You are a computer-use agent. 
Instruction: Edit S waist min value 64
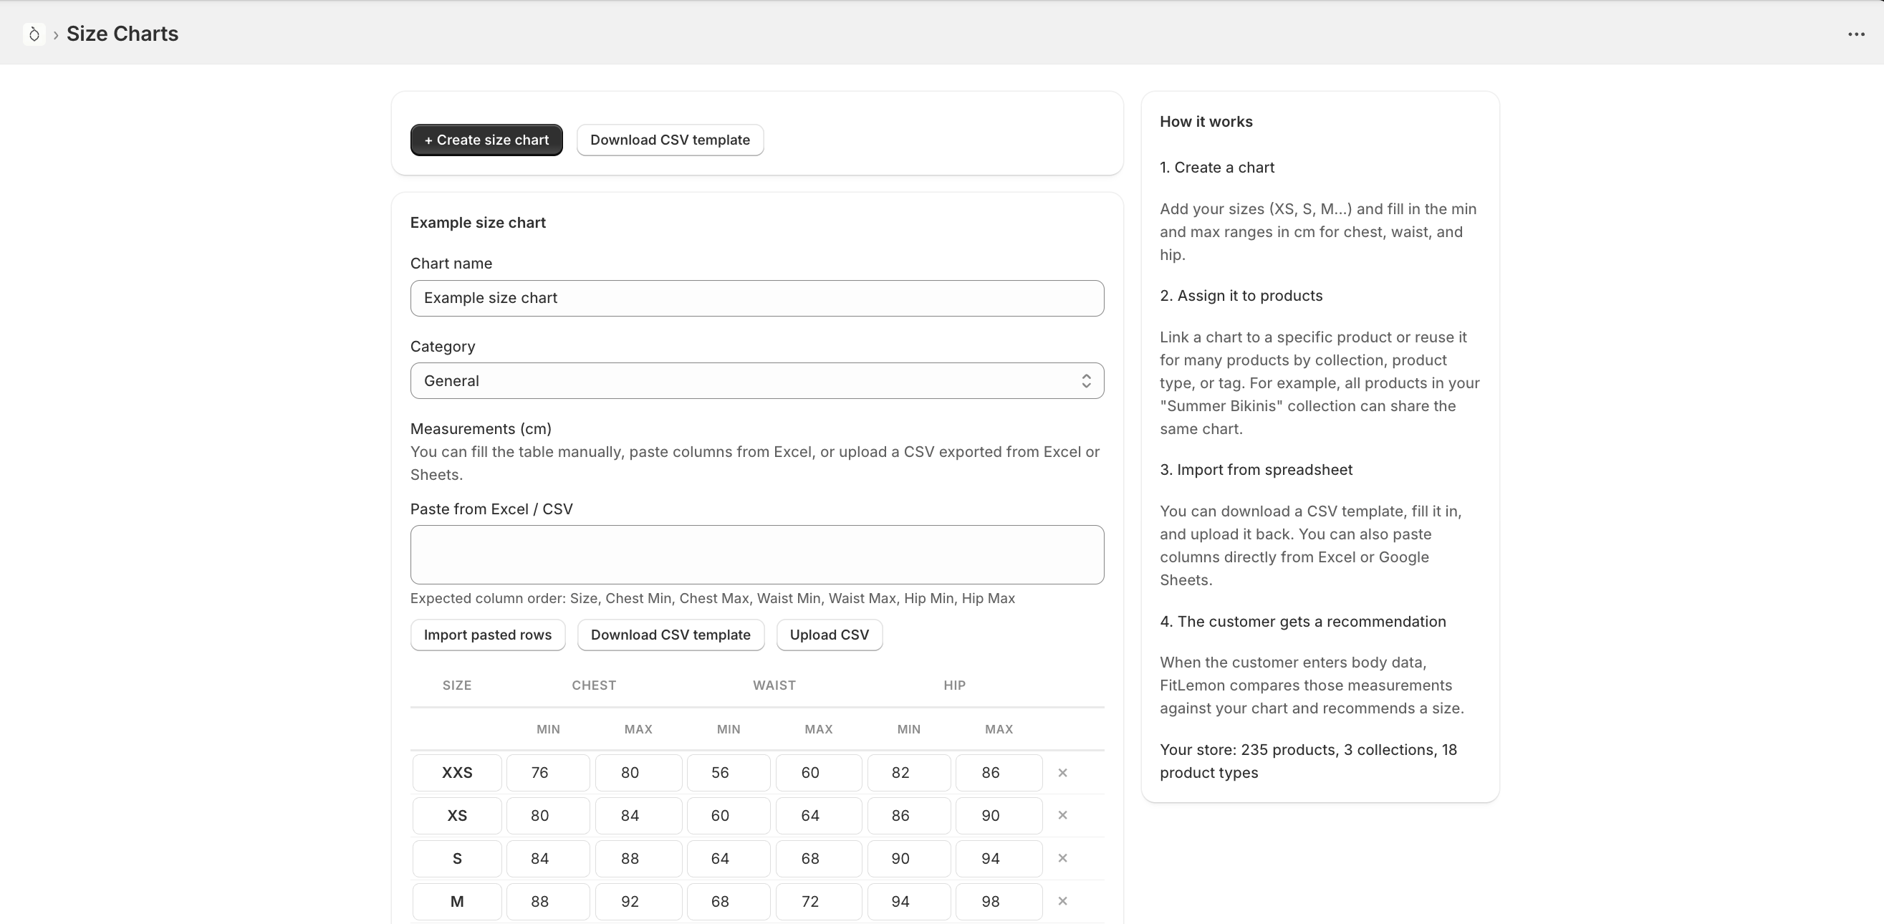(729, 859)
